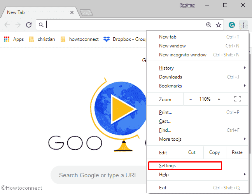Click the Paste button
Image resolution: width=252 pixels, height=194 pixels.
tap(237, 152)
